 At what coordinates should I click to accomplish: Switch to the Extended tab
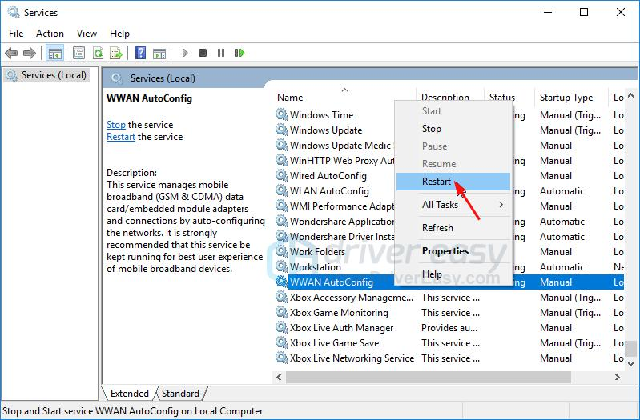click(x=130, y=394)
